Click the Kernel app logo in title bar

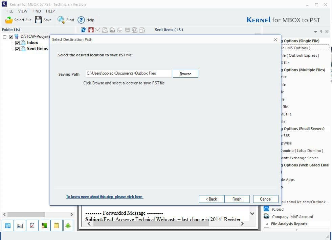[x=4, y=4]
